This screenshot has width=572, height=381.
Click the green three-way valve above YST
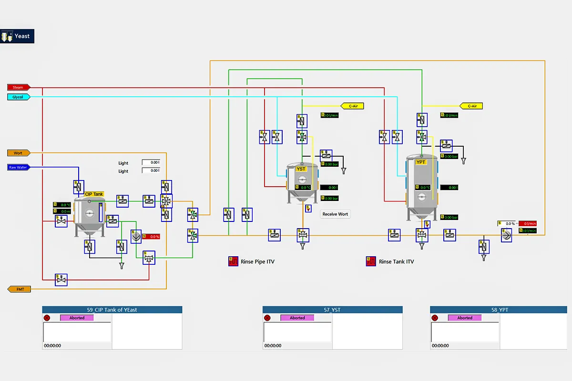point(302,137)
